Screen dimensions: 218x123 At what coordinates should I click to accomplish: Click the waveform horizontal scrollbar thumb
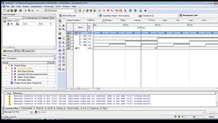pyautogui.click(x=98, y=88)
